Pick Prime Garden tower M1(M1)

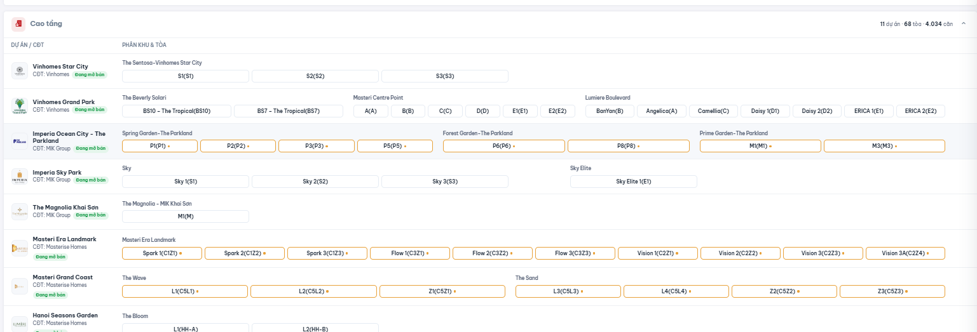761,146
